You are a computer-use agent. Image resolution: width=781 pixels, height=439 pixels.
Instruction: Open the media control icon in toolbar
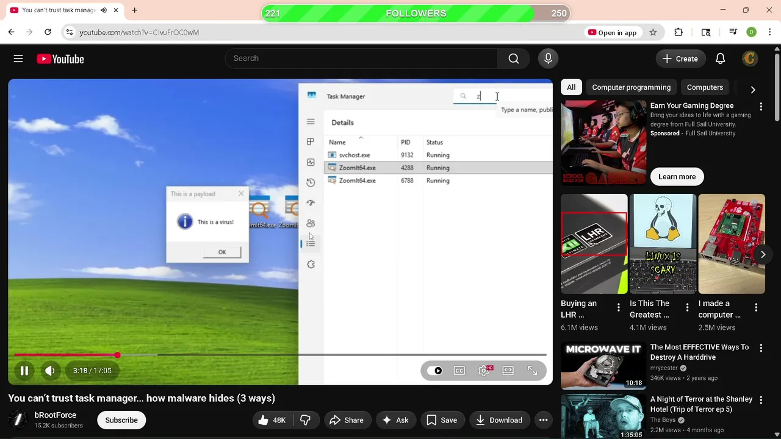click(x=733, y=32)
